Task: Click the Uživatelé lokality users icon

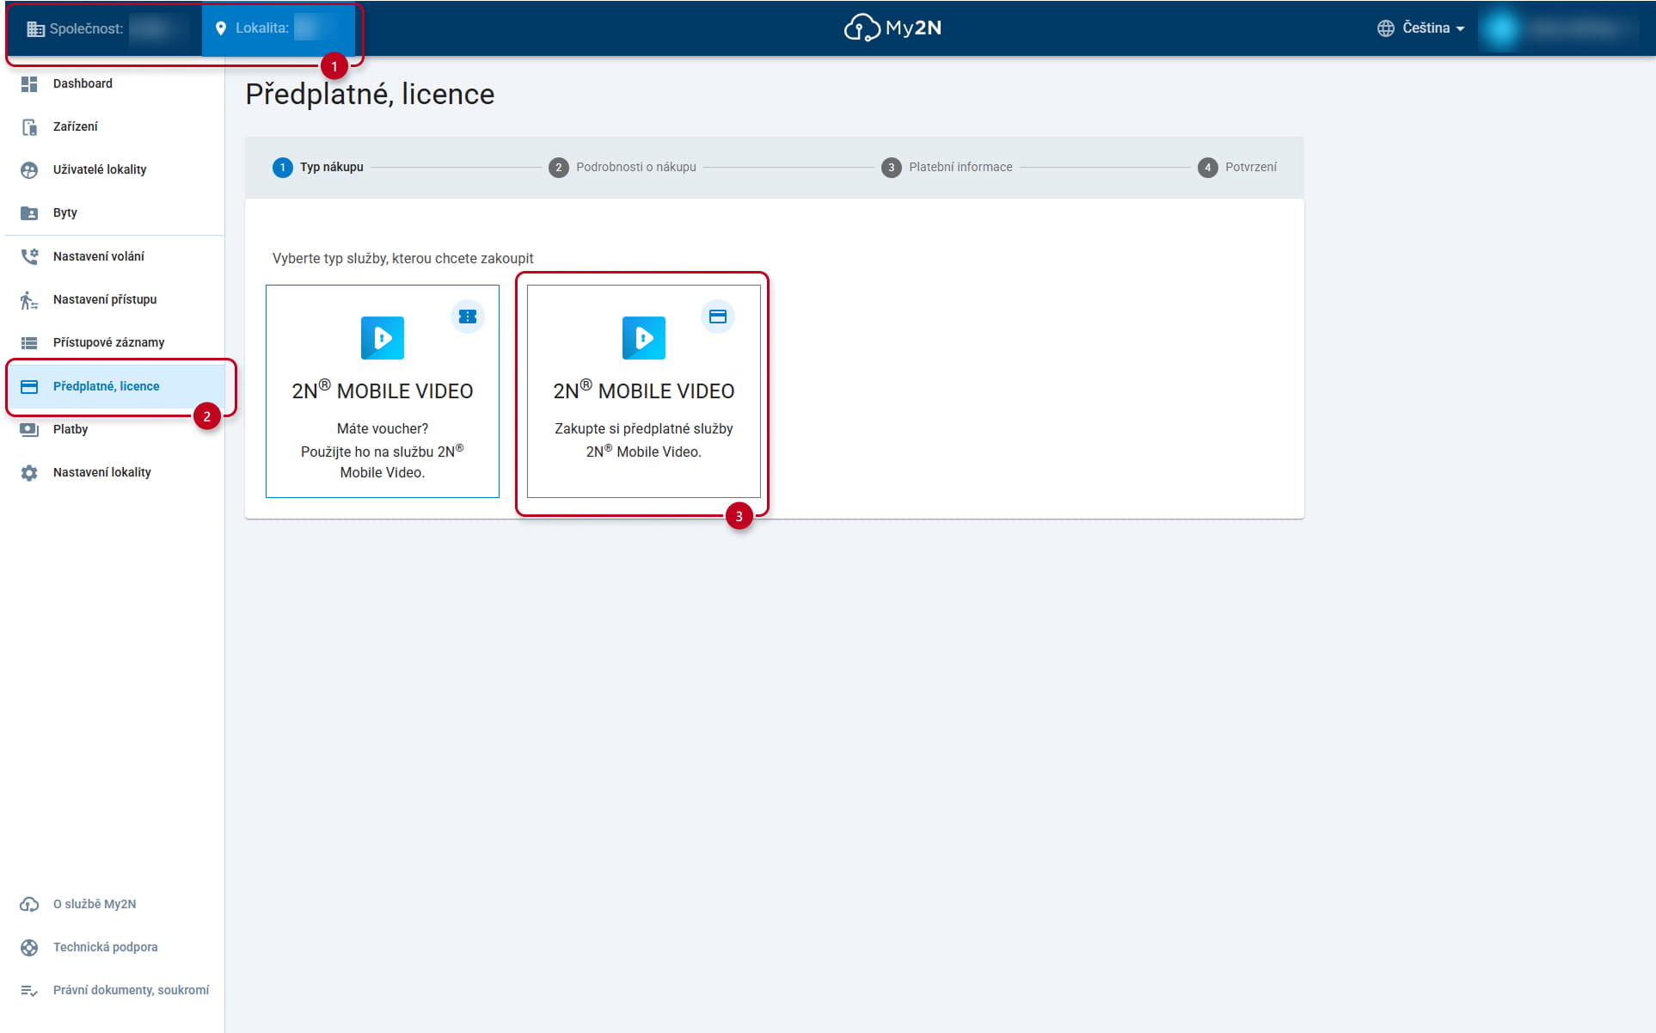Action: (29, 169)
